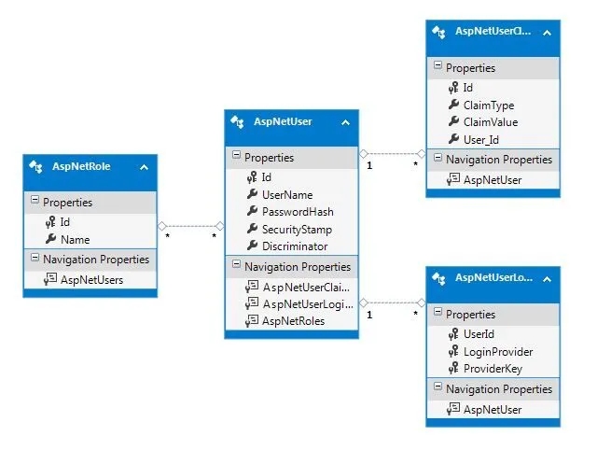The image size is (611, 450).
Task: Click the AspNetUserLo... entity header icon
Action: click(438, 278)
